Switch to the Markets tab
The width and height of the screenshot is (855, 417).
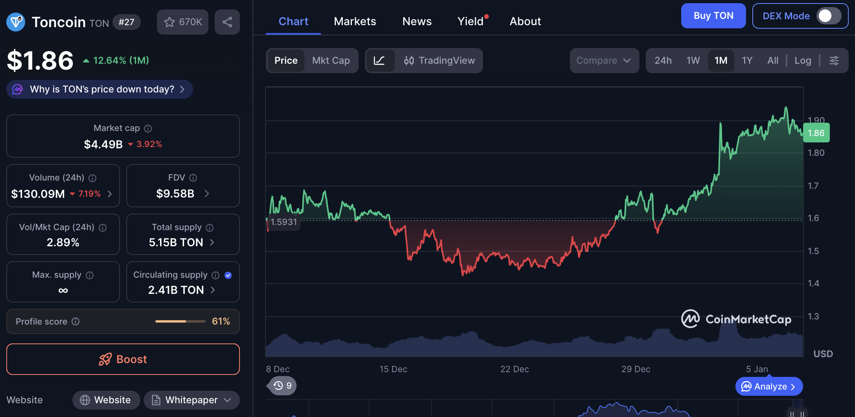click(355, 21)
